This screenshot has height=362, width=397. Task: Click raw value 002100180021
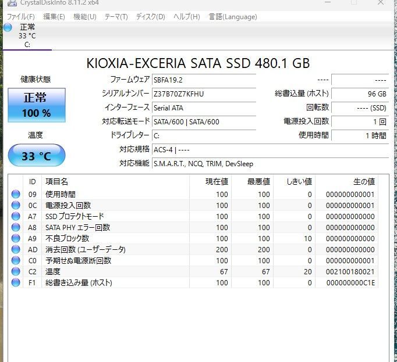[x=350, y=272]
